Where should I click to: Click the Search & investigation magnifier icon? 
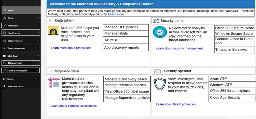tap(4, 70)
